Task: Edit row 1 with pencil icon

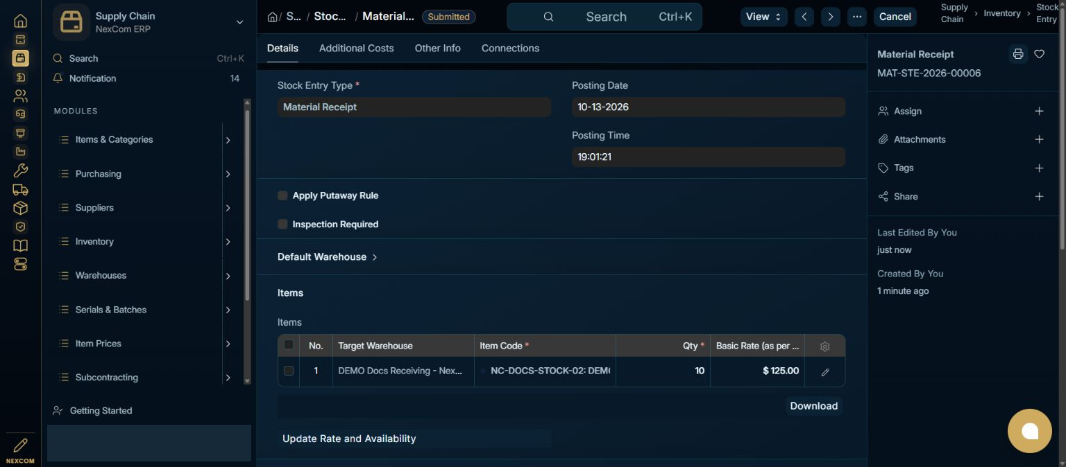Action: coord(824,372)
